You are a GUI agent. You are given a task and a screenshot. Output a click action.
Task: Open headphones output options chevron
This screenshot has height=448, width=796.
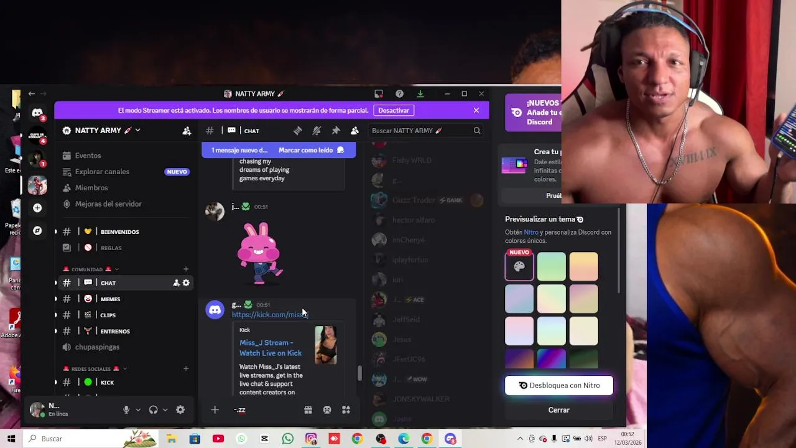165,410
